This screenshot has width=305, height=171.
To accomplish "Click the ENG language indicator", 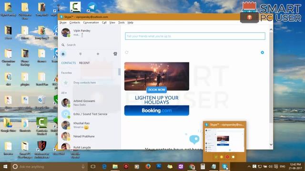I will 283,167.
